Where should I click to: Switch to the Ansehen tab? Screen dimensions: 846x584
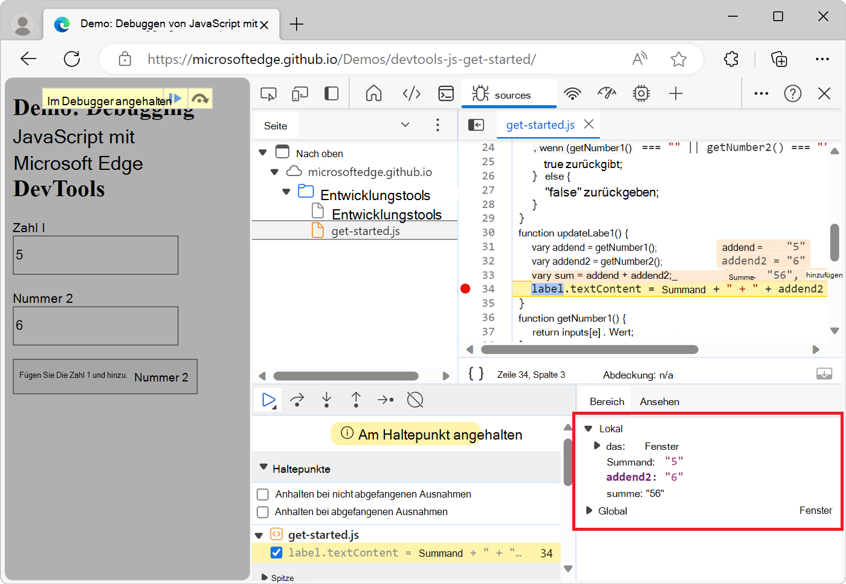coord(659,401)
